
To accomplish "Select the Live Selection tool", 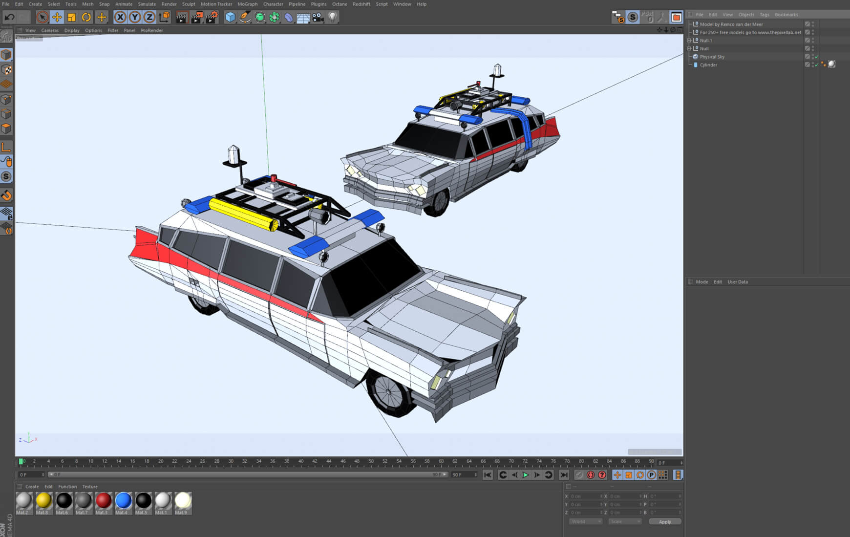I will click(42, 18).
